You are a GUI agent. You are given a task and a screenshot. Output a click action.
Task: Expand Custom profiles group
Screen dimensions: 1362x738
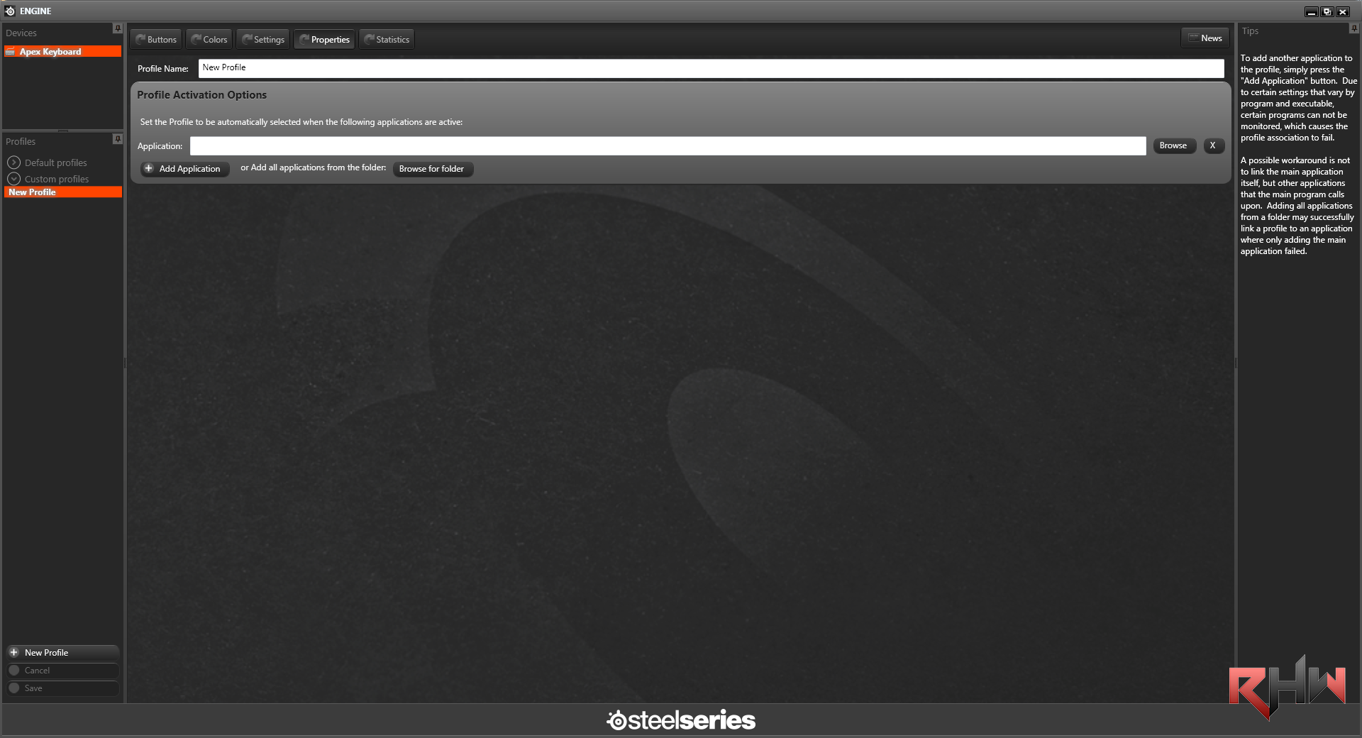13,179
